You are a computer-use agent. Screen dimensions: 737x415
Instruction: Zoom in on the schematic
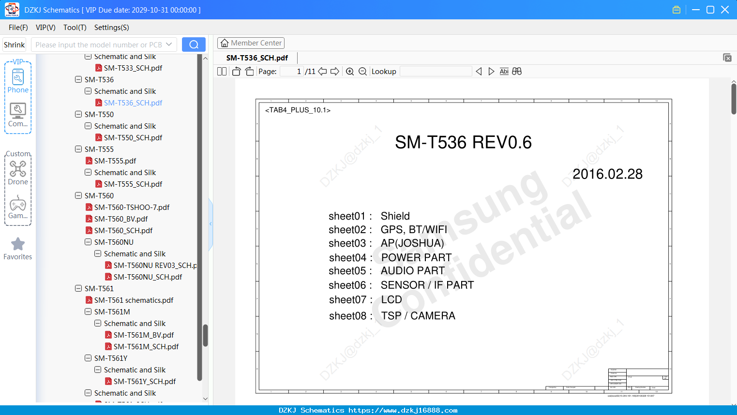(350, 72)
